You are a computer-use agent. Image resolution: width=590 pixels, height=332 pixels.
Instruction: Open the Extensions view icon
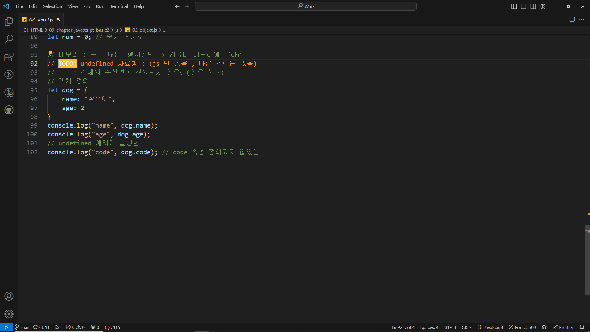pyautogui.click(x=9, y=57)
